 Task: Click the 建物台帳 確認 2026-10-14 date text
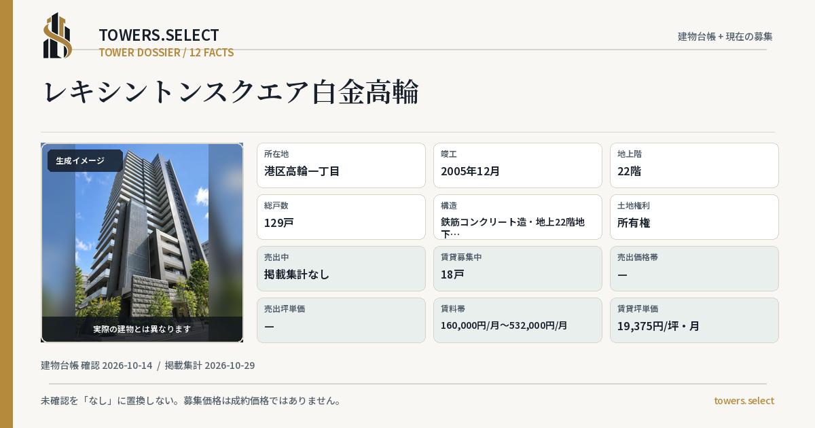96,365
